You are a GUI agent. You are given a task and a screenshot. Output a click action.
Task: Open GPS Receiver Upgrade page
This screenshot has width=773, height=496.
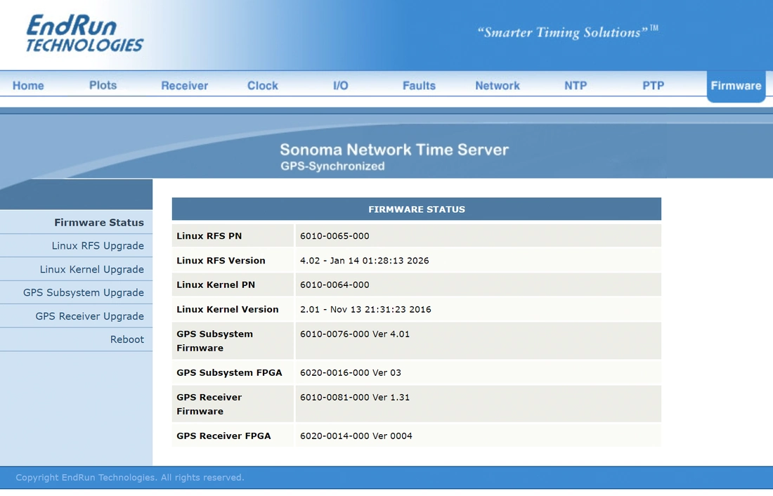point(90,316)
